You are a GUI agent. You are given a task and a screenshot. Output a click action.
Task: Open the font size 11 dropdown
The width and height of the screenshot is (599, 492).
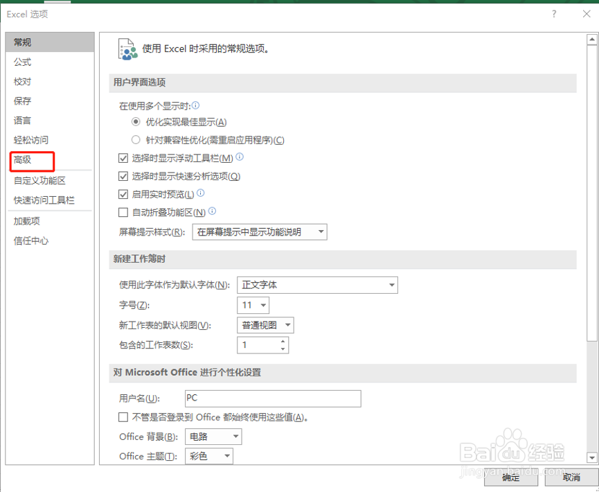click(253, 305)
